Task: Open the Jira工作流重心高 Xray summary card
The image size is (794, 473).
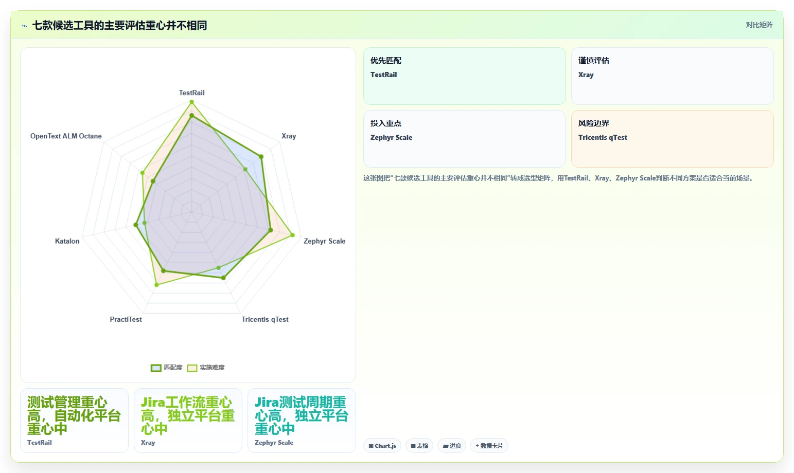Action: click(188, 421)
